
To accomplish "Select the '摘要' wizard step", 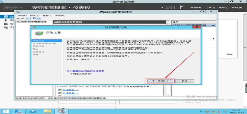I will point(35,55).
